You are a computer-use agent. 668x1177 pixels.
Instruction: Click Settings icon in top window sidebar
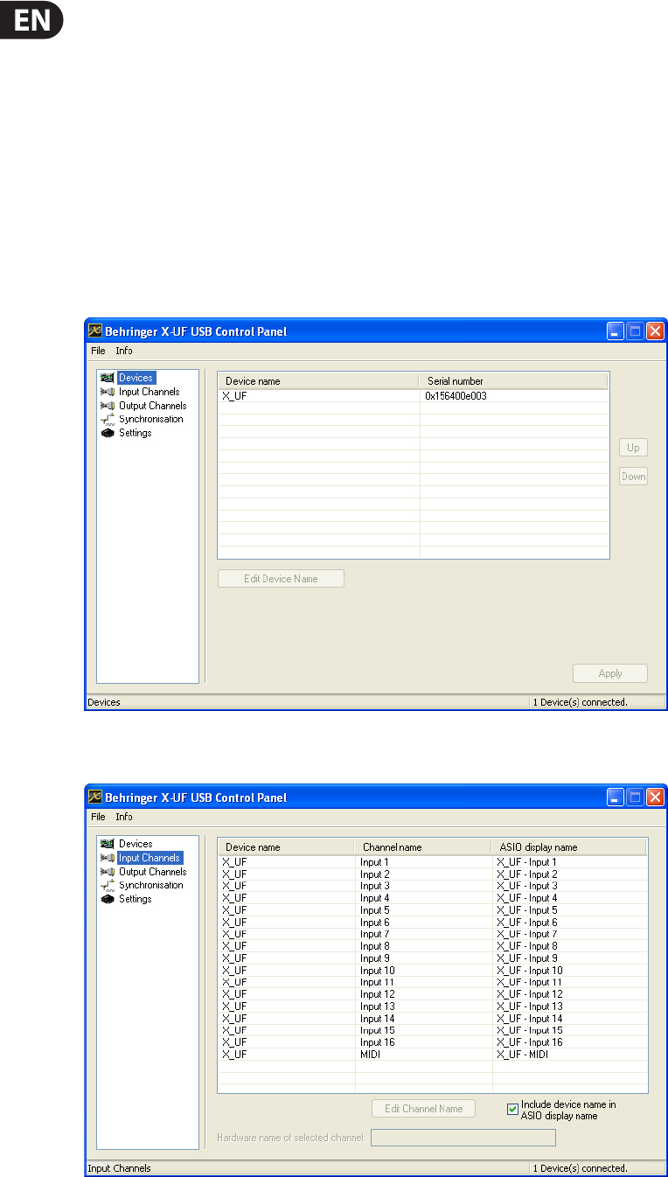pyautogui.click(x=108, y=433)
